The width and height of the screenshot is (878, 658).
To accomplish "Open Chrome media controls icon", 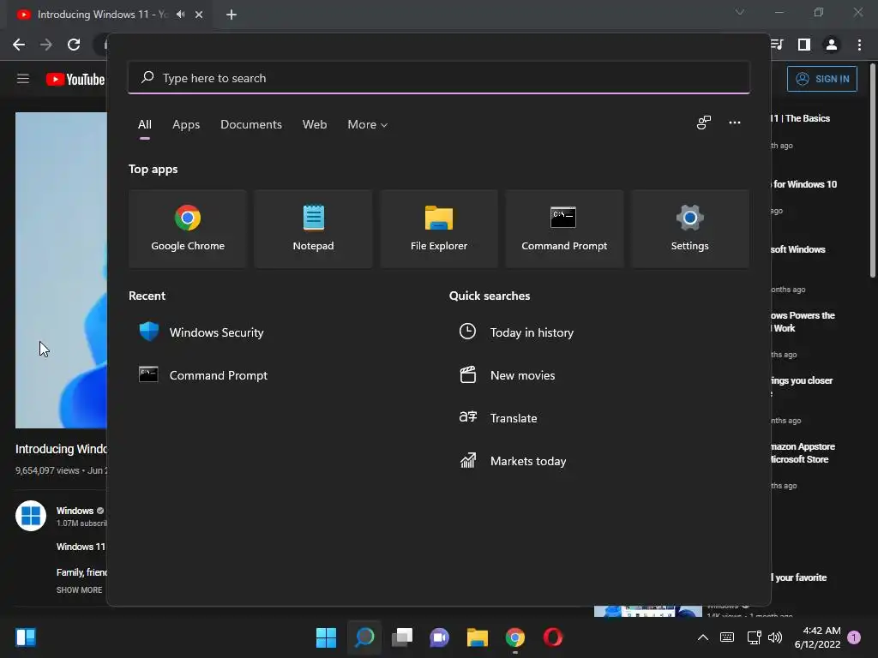I will click(777, 45).
